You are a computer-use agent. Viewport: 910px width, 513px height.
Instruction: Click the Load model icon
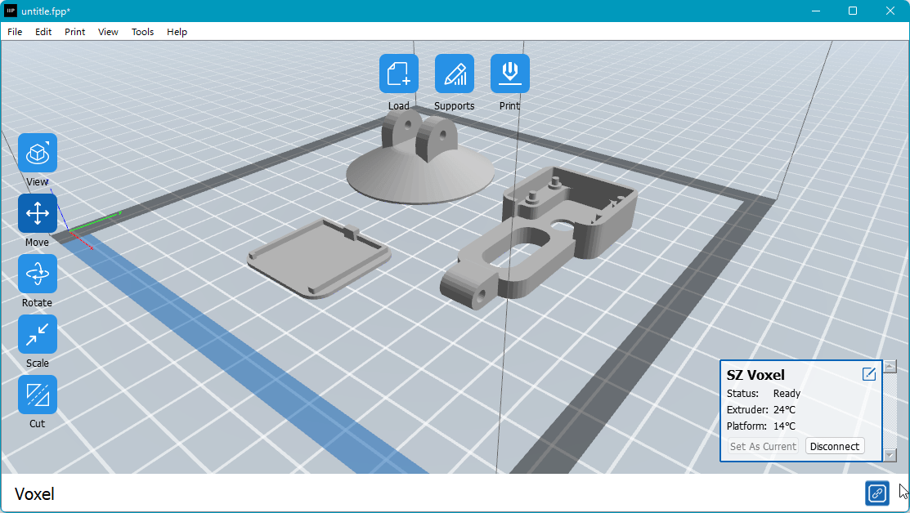[399, 74]
